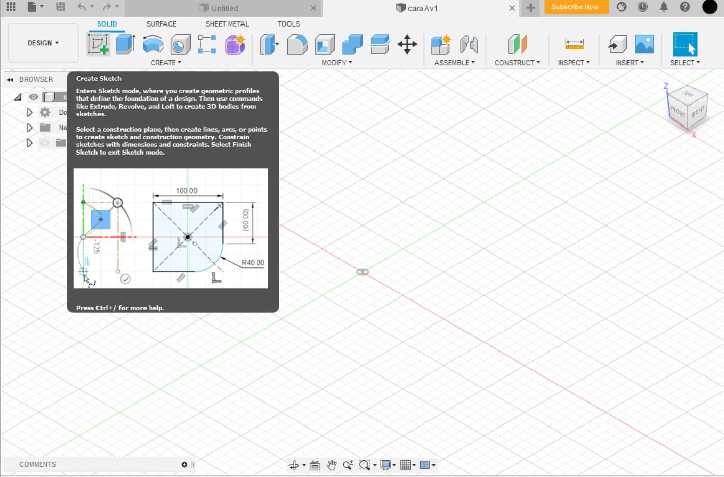Image resolution: width=724 pixels, height=477 pixels.
Task: Expand the CREATE dropdown menu
Action: tap(166, 63)
